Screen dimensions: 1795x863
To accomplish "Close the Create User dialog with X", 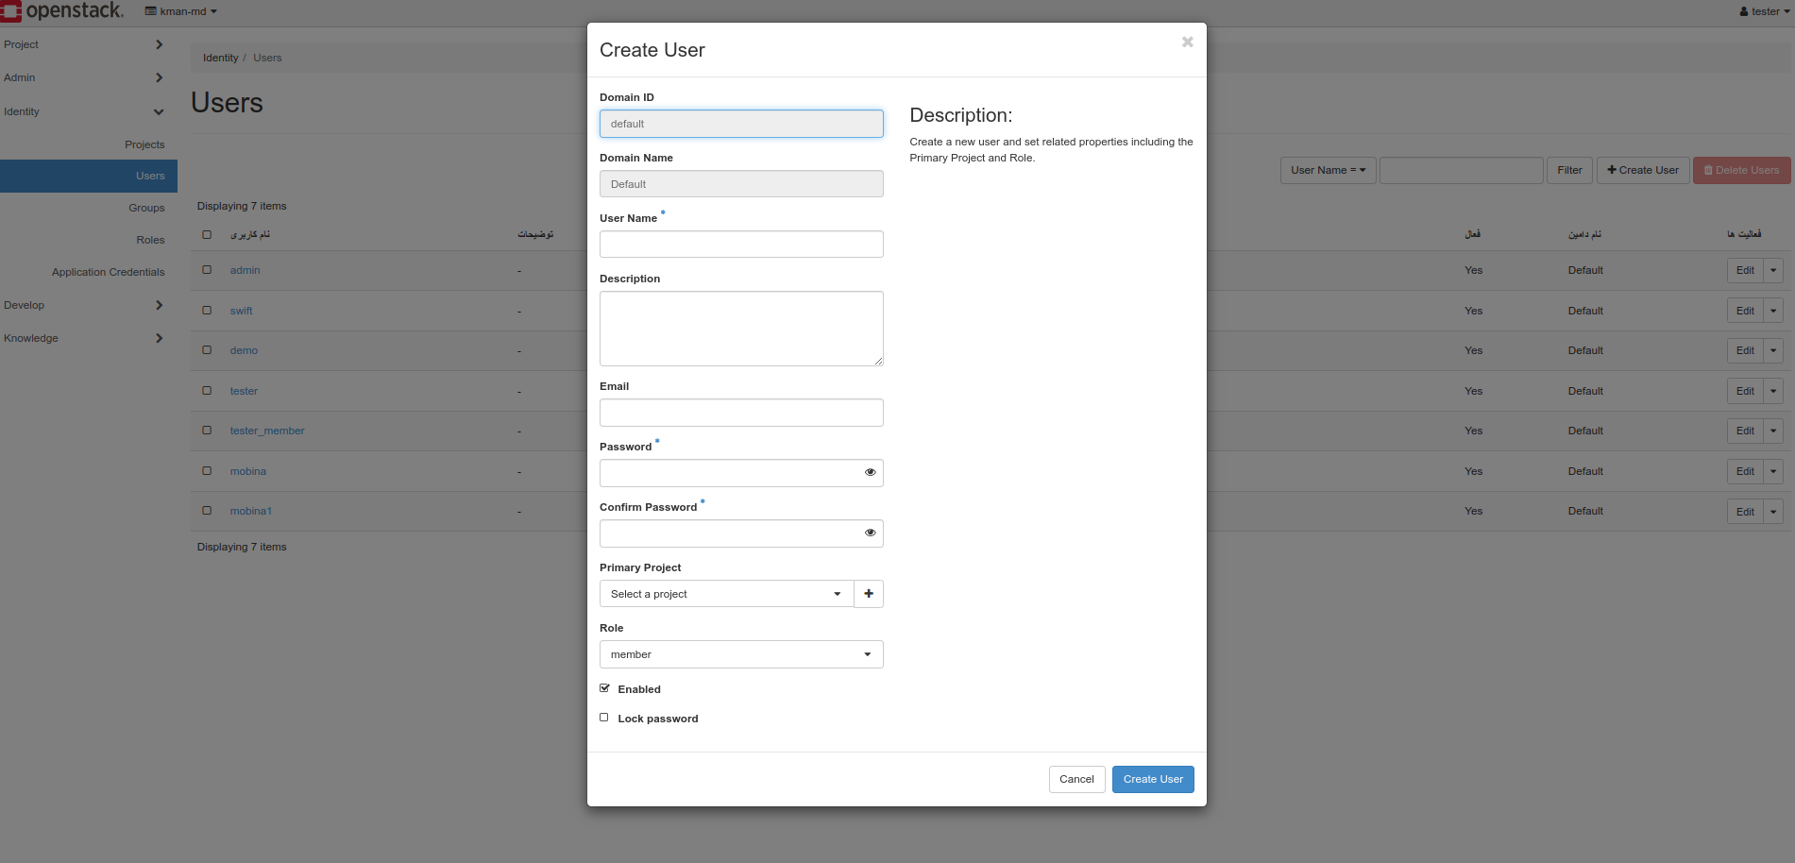I will [x=1187, y=42].
